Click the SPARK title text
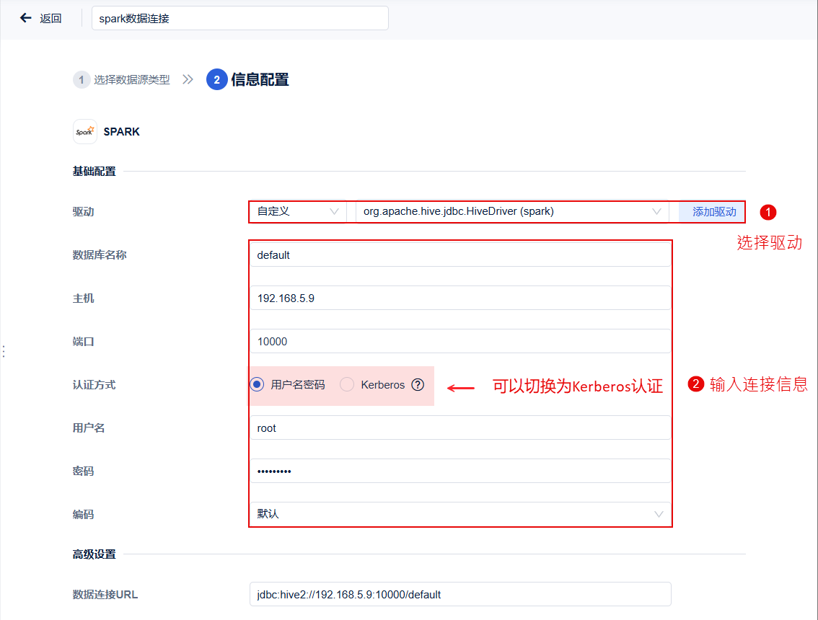The width and height of the screenshot is (818, 620). (x=122, y=132)
